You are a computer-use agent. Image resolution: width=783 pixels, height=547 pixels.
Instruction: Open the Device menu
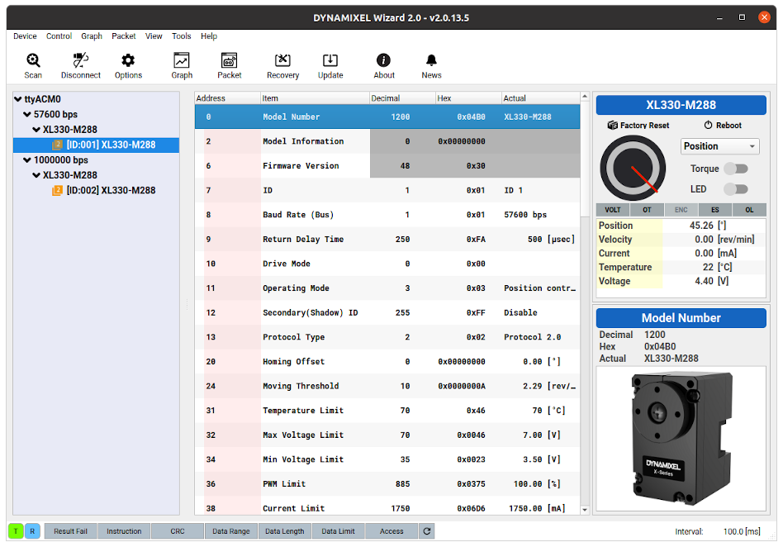click(x=25, y=36)
